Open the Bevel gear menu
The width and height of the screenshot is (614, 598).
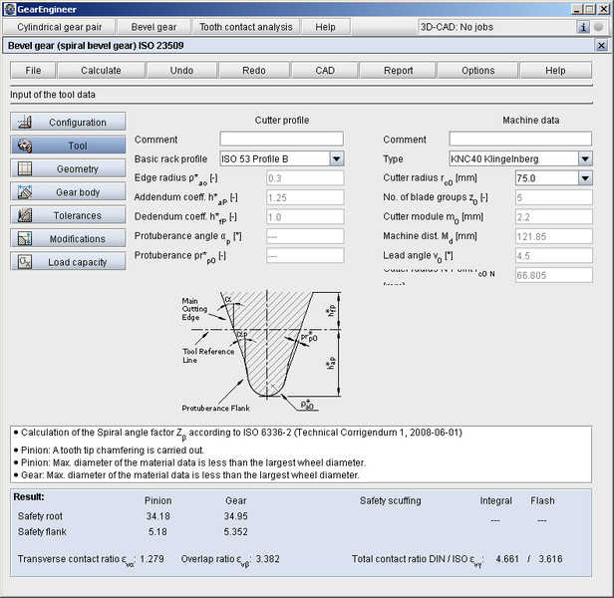click(154, 27)
